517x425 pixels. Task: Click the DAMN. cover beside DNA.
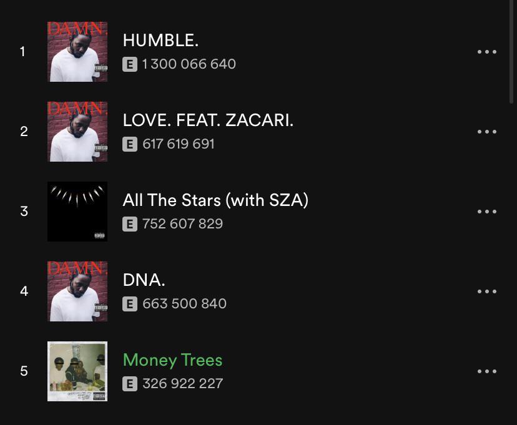tap(77, 291)
